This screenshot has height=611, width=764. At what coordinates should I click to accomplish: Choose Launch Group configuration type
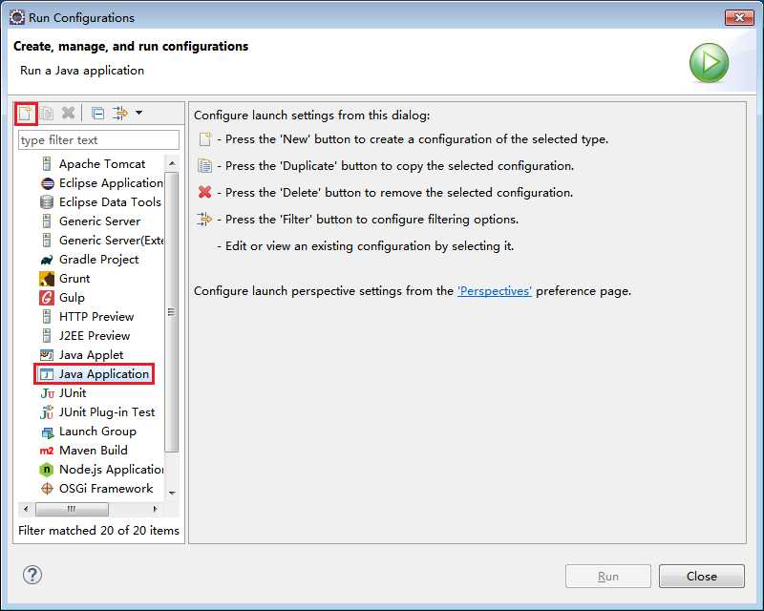point(97,432)
